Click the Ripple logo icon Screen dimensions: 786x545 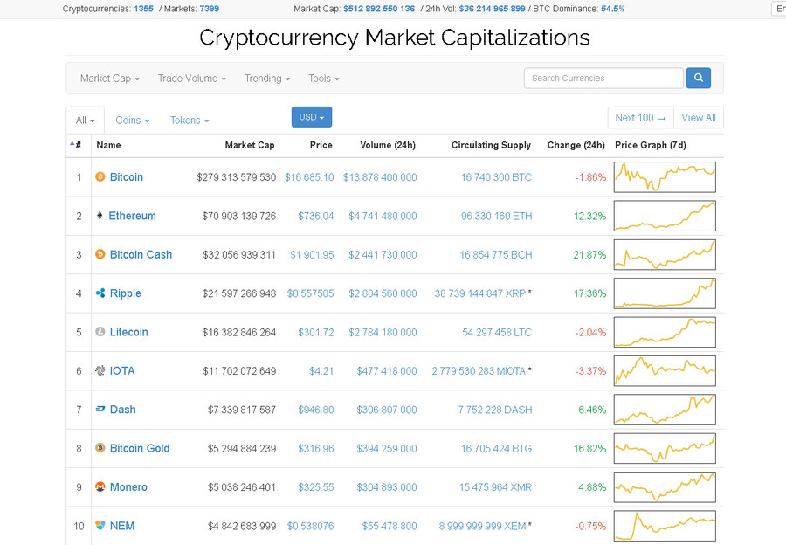(100, 293)
